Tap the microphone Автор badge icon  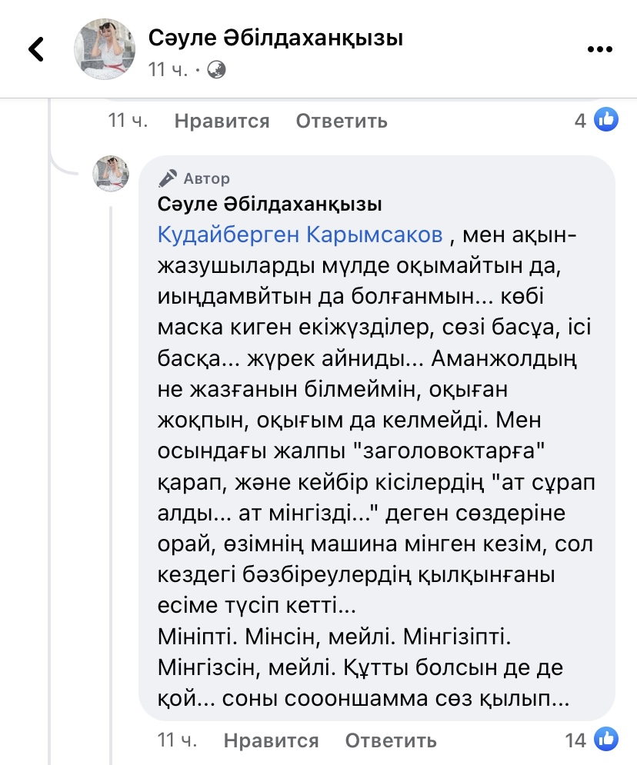[167, 178]
